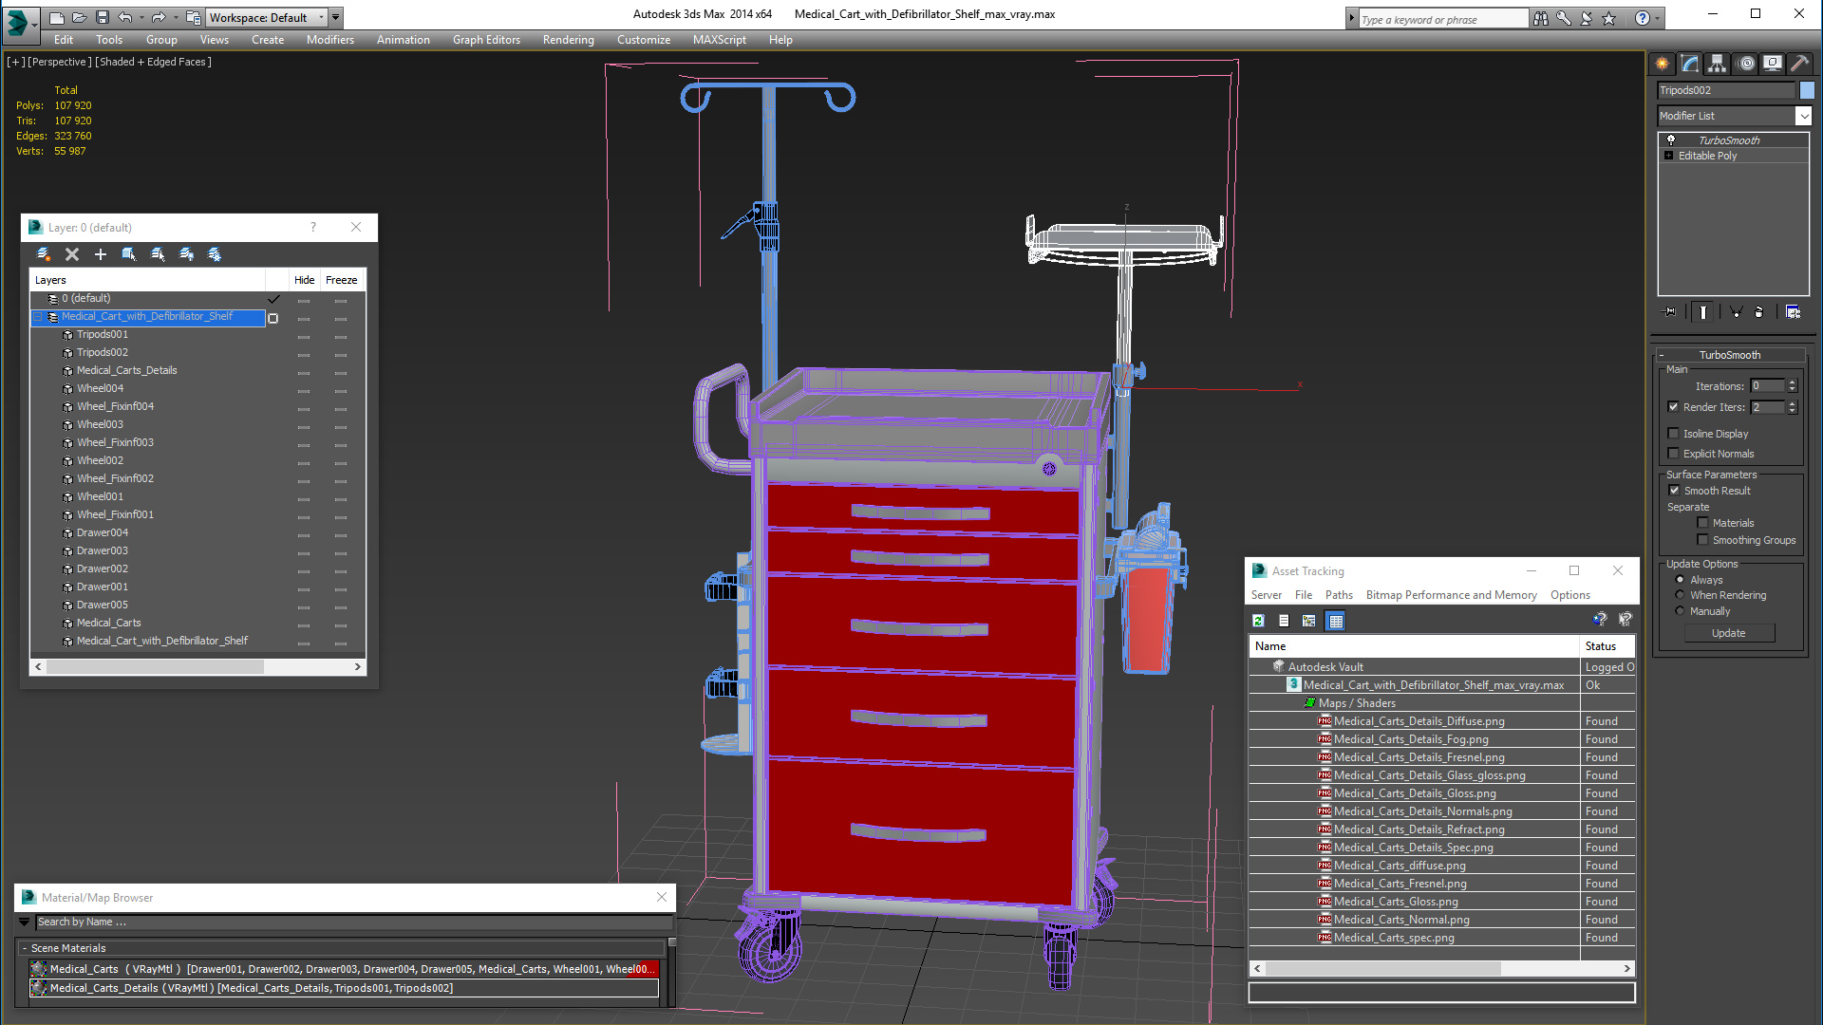1823x1025 pixels.
Task: Open the Modifier List dropdown
Action: (x=1803, y=116)
